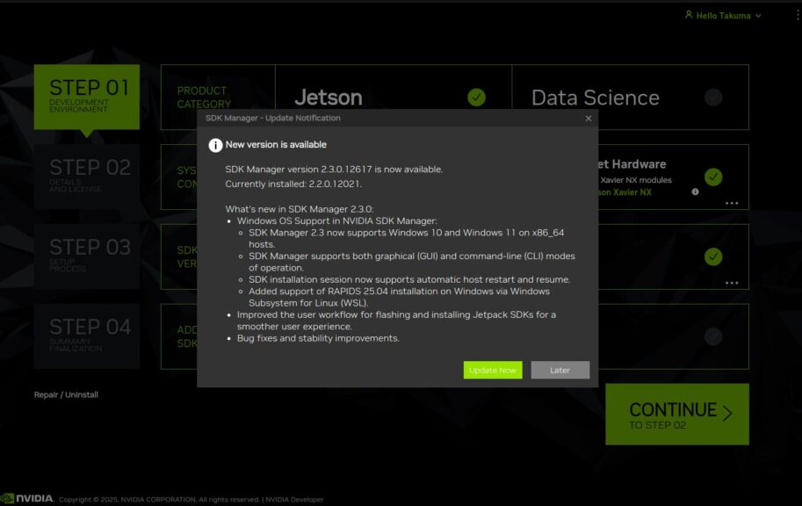The height and width of the screenshot is (506, 802).
Task: Click the RAPIDS 25.04 installation bullet
Action: pos(399,297)
